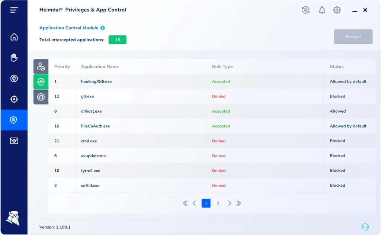Open the hand-icon module in sidebar
Screen dimensions: 381x235
pos(14,58)
